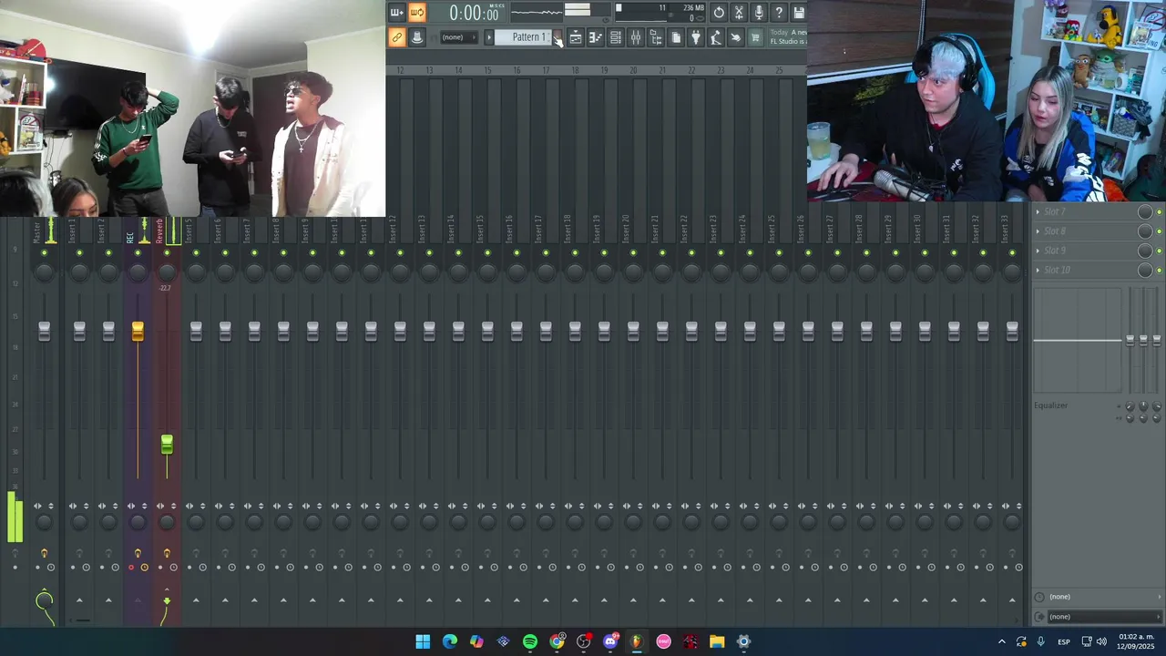
Task: Open the clock showing 01:02 a. m.
Action: tap(1136, 641)
